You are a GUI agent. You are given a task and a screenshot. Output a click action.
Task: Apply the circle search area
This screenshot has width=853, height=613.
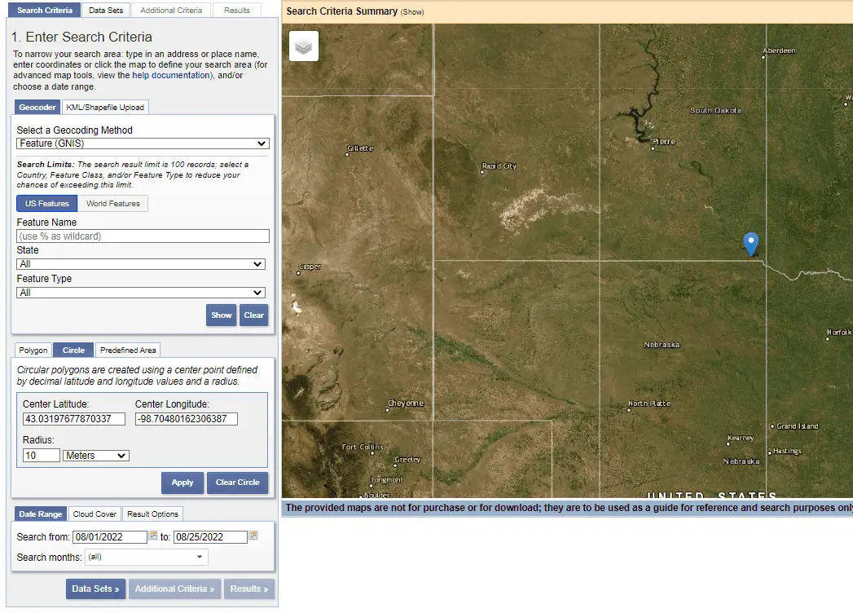[182, 483]
